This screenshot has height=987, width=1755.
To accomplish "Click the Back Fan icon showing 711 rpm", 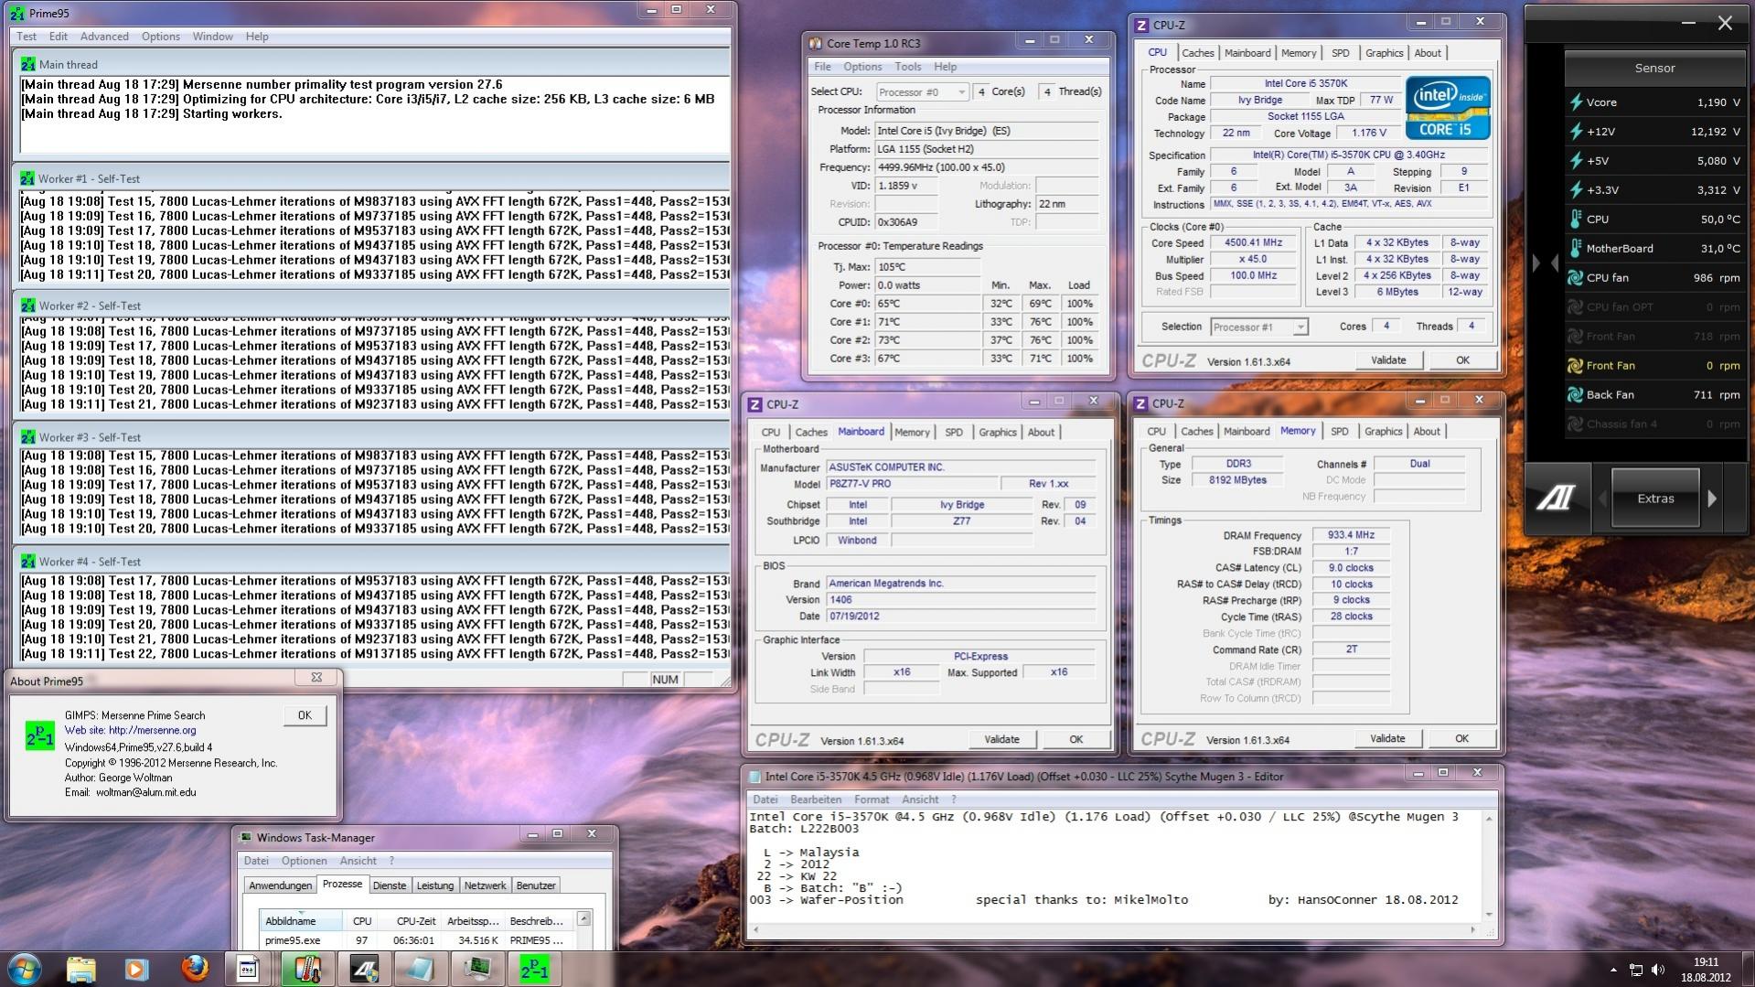I will [1576, 395].
